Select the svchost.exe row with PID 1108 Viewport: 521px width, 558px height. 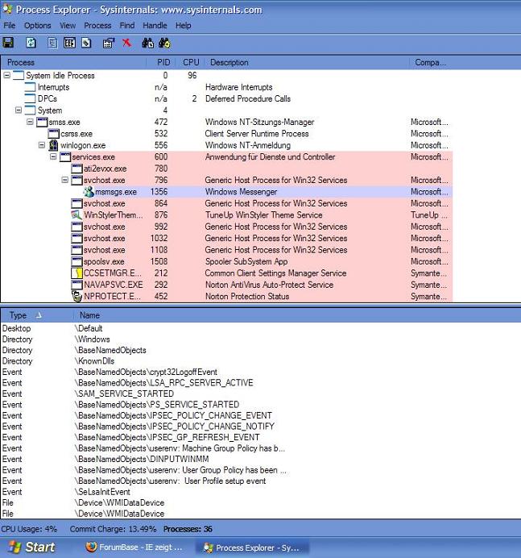click(x=226, y=250)
